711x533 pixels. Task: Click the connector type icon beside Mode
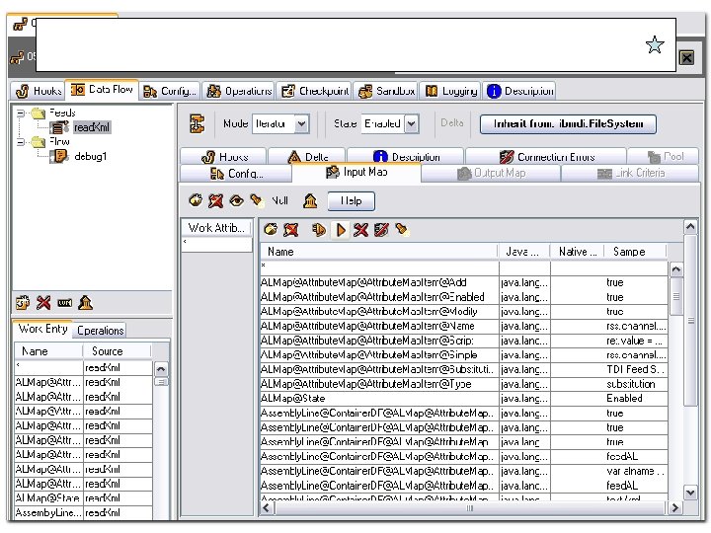tap(197, 123)
